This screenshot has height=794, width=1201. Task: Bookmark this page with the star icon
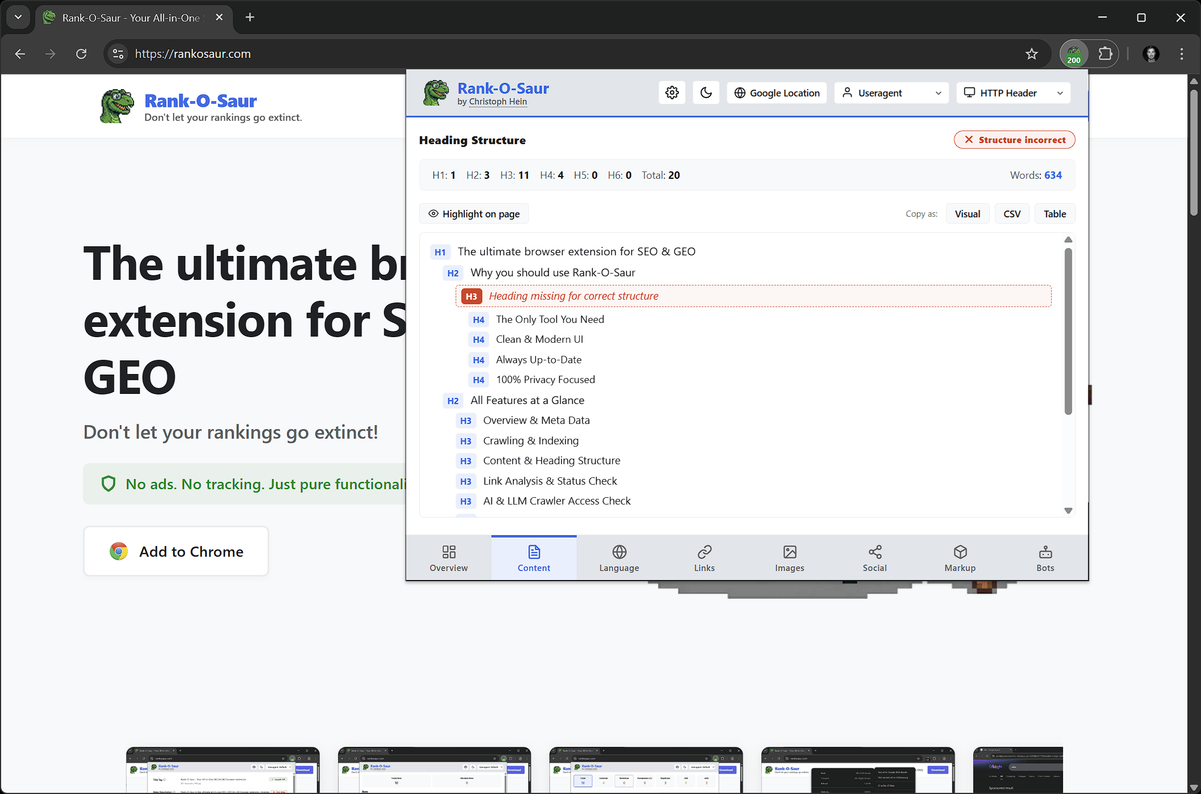tap(1032, 54)
